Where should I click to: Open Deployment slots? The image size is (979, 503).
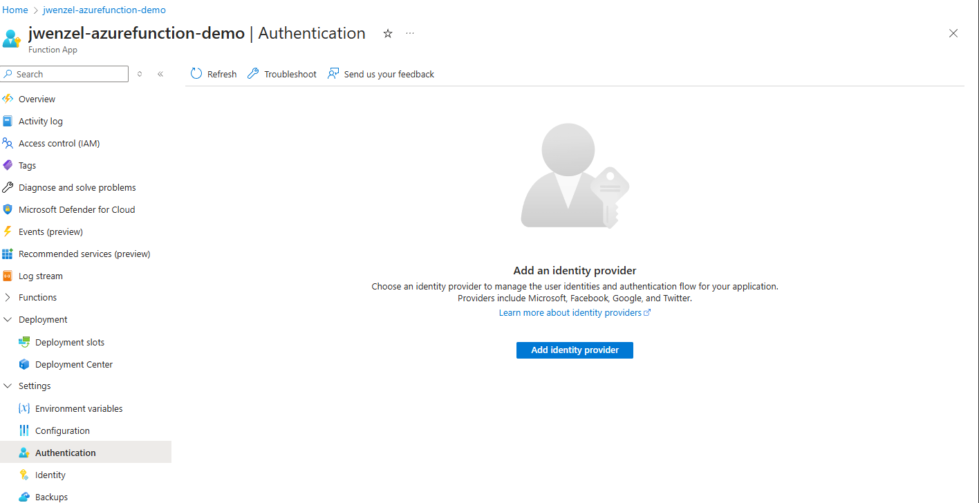tap(68, 342)
